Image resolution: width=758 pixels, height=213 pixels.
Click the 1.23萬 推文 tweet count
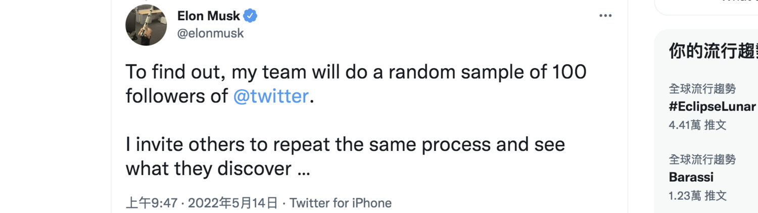tap(697, 195)
